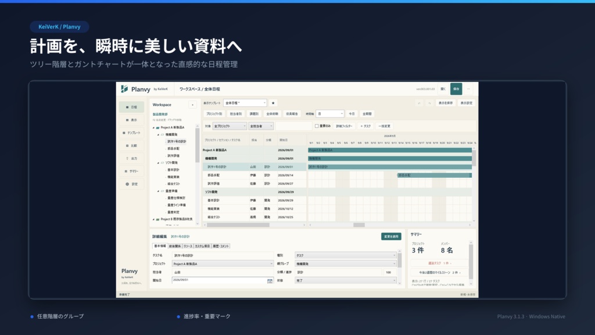
Task: Click the progress value 100 field
Action: [x=389, y=272]
